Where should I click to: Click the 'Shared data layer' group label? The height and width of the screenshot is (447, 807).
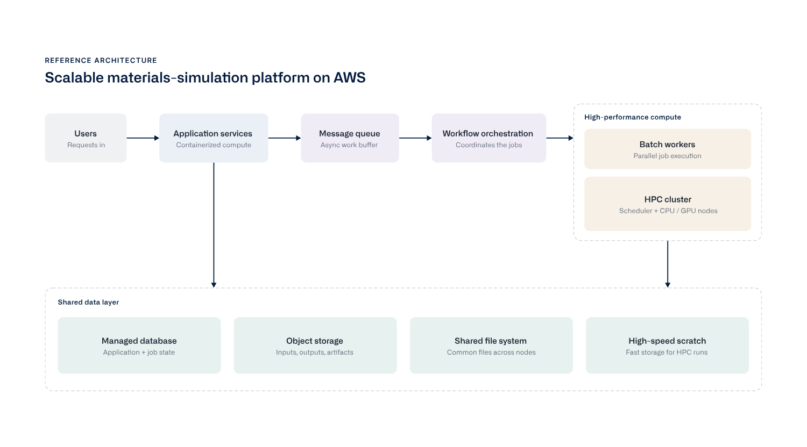pyautogui.click(x=88, y=302)
